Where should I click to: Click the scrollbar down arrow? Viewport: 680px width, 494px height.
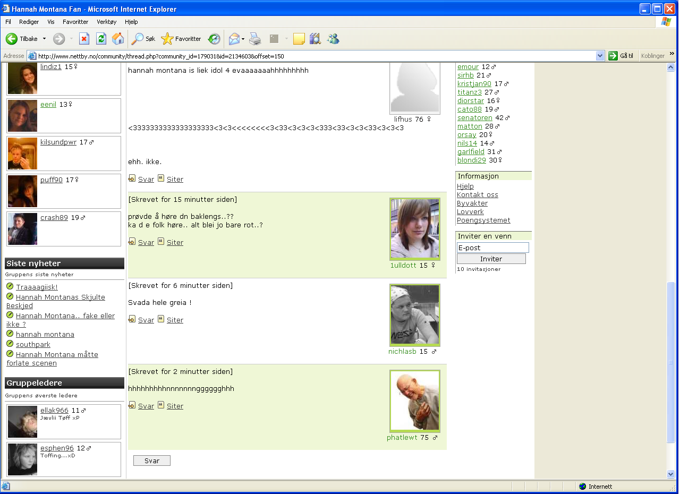(671, 474)
